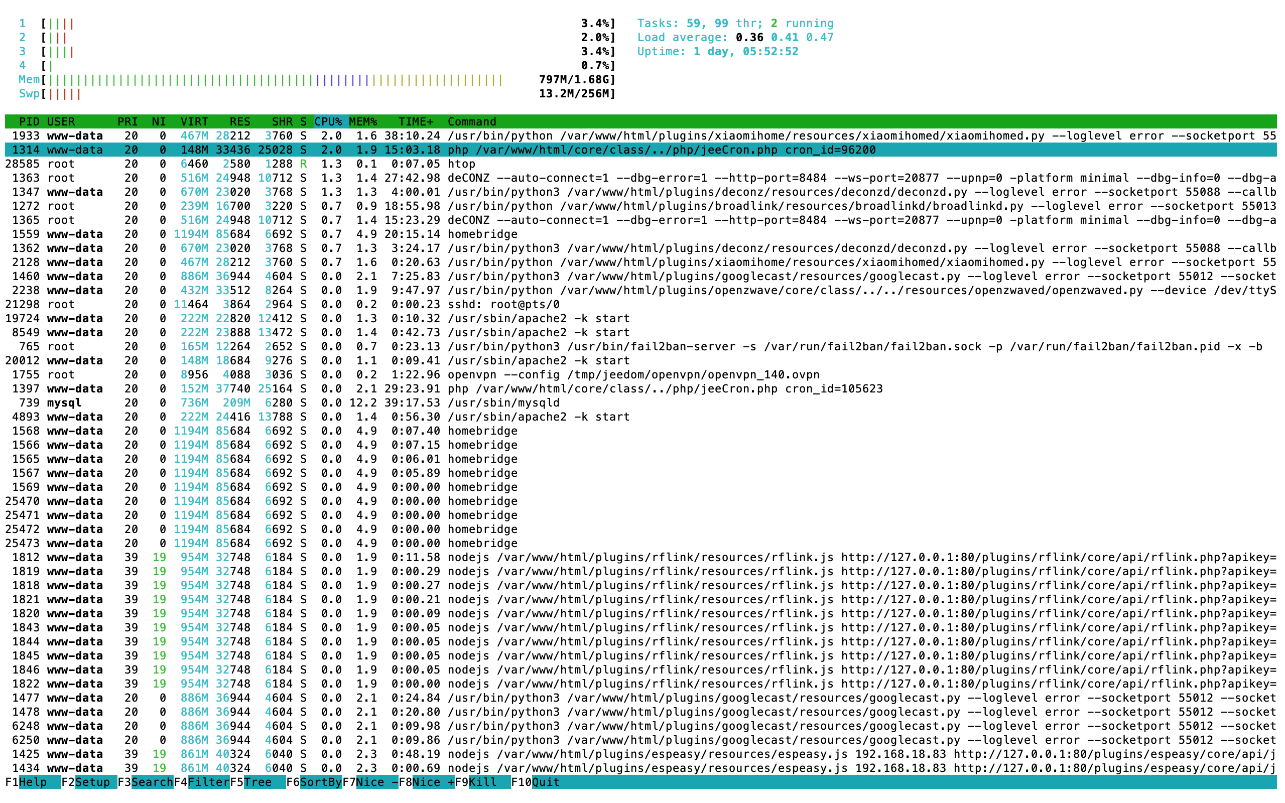Select homebridge process row PID 1559
1285x803 pixels.
pyautogui.click(x=641, y=234)
